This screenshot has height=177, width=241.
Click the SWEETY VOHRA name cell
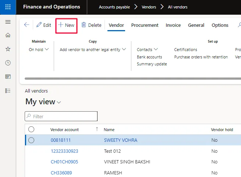pyautogui.click(x=121, y=140)
